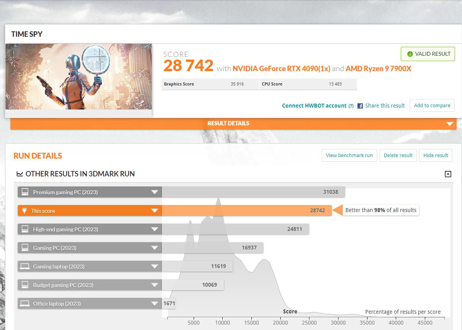Viewport: 462px width, 330px height.
Task: Open the This score dropdown arrow
Action: [155, 210]
